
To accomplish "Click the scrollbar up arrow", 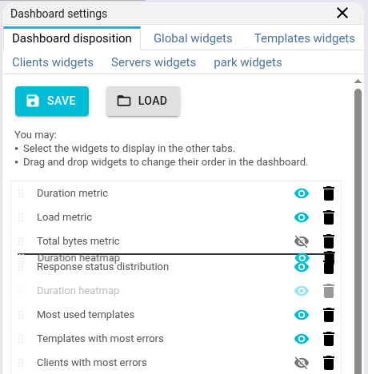I will [x=358, y=82].
